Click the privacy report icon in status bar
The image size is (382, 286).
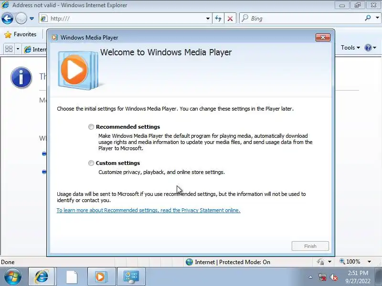point(320,262)
